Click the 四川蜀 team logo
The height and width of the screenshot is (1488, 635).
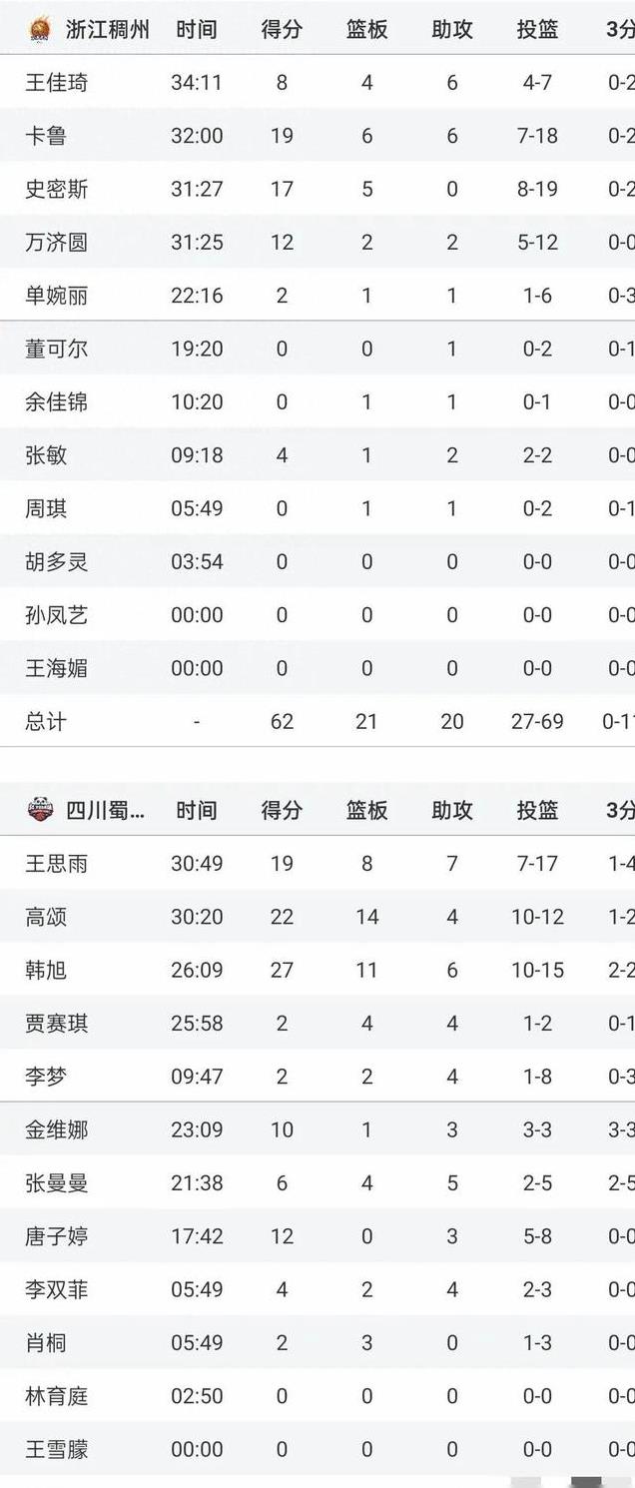(x=40, y=810)
